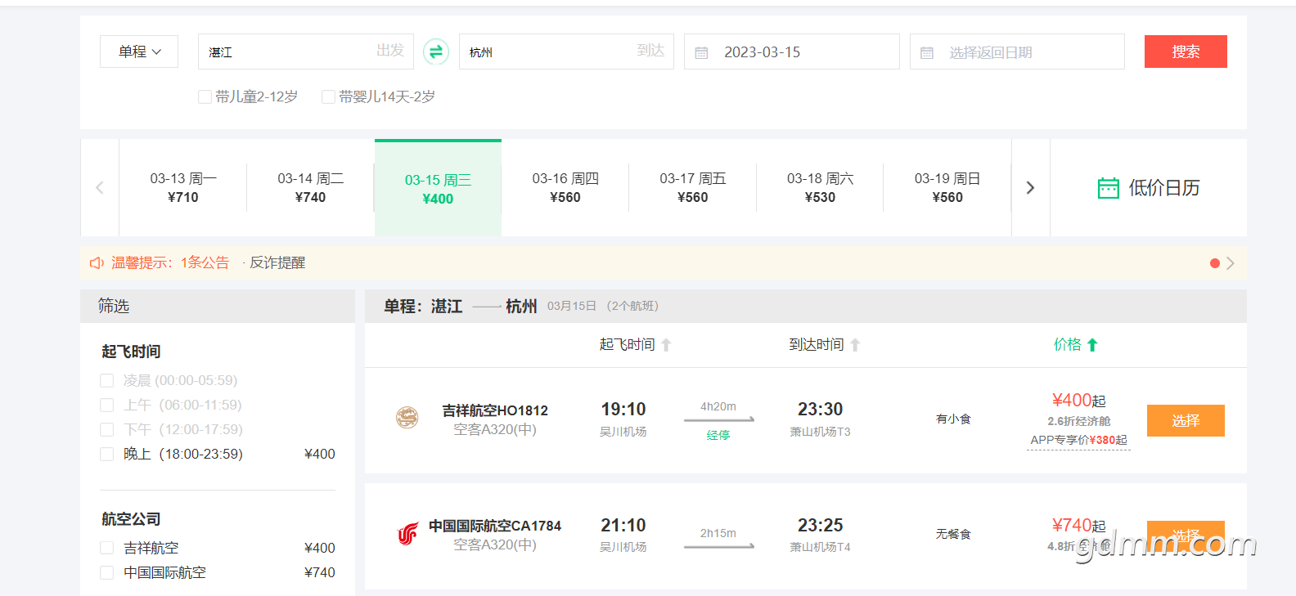The image size is (1296, 596).
Task: Click the HO1812 flight duration arrow
Action: click(718, 419)
